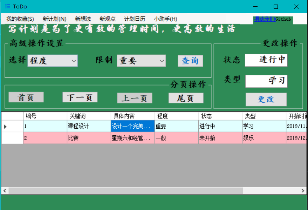Click the 具体内容 column header
The image size is (308, 210).
click(x=133, y=116)
